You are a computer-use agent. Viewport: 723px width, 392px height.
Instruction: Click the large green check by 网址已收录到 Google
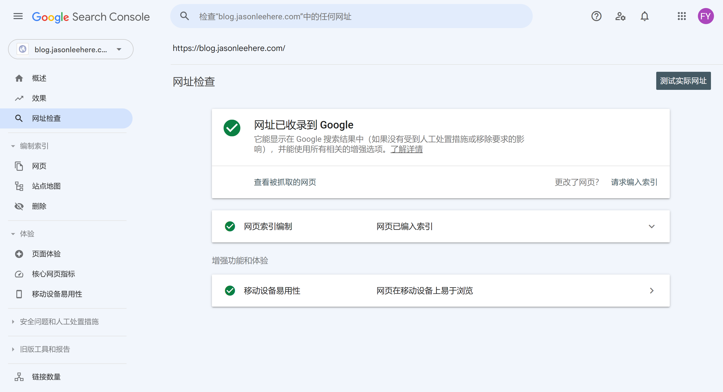coord(232,128)
